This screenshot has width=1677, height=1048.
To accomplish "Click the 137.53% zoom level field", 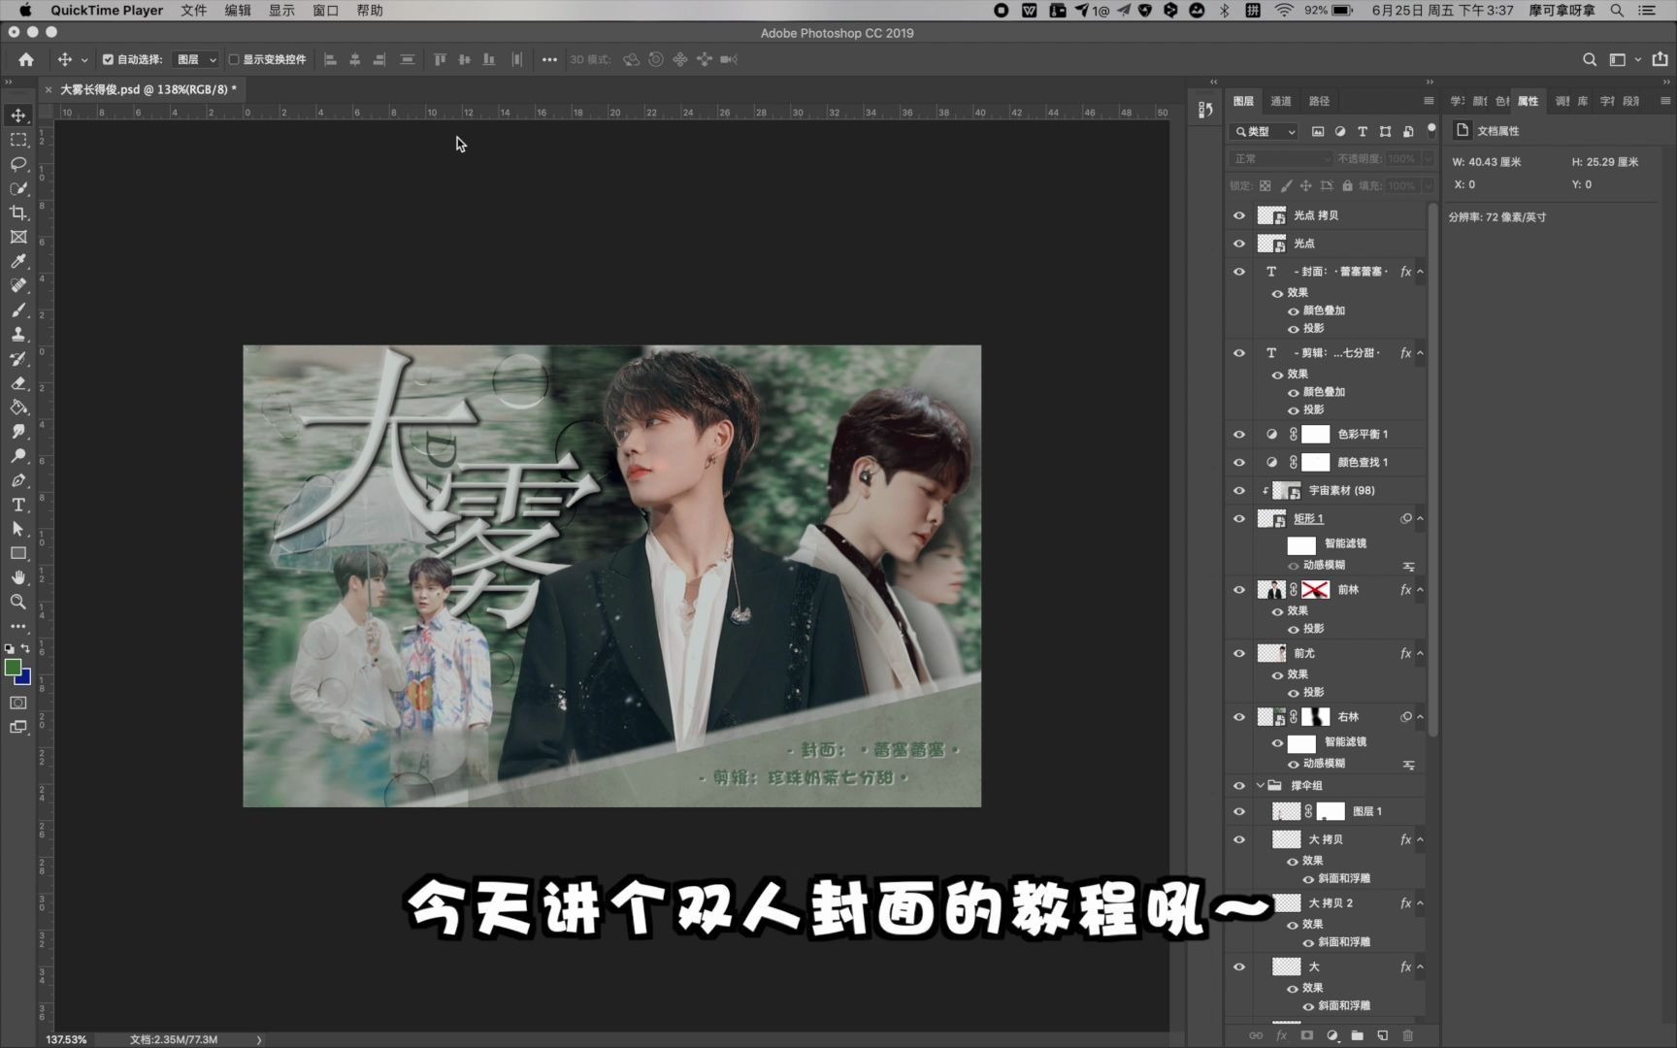I will [66, 1039].
